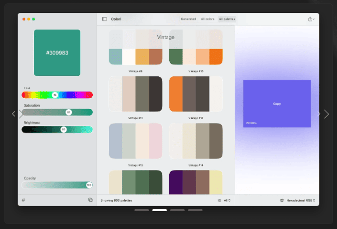Pick the blue-grey swatch in Vintage #13
The height and width of the screenshot is (229, 337).
pos(116,141)
